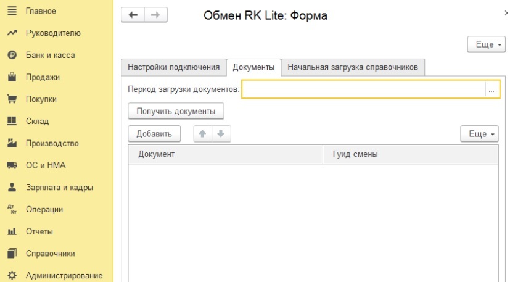Go forward with the right arrow button
Viewport: 510px width, 282px height.
tap(156, 15)
